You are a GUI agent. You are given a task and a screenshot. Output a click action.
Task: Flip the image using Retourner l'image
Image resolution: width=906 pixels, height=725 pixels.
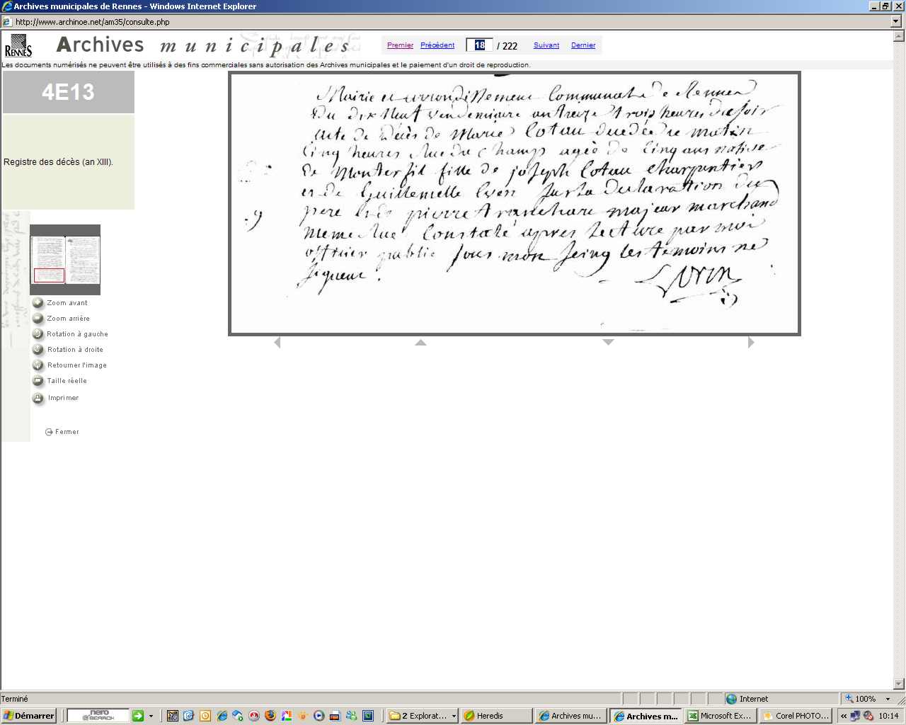pos(38,365)
